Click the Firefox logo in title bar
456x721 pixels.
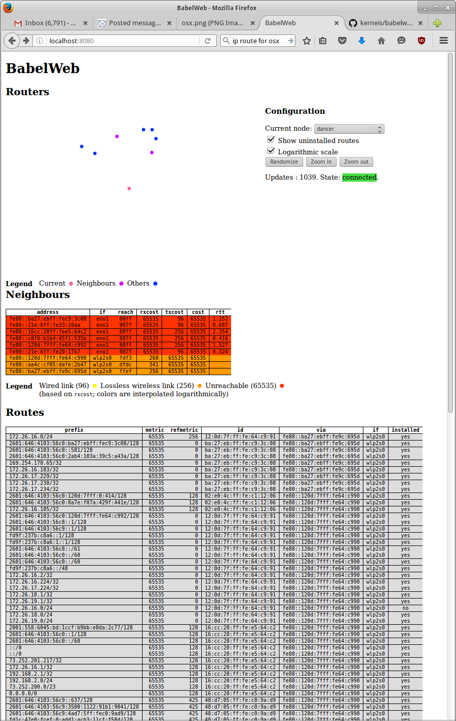(8, 8)
